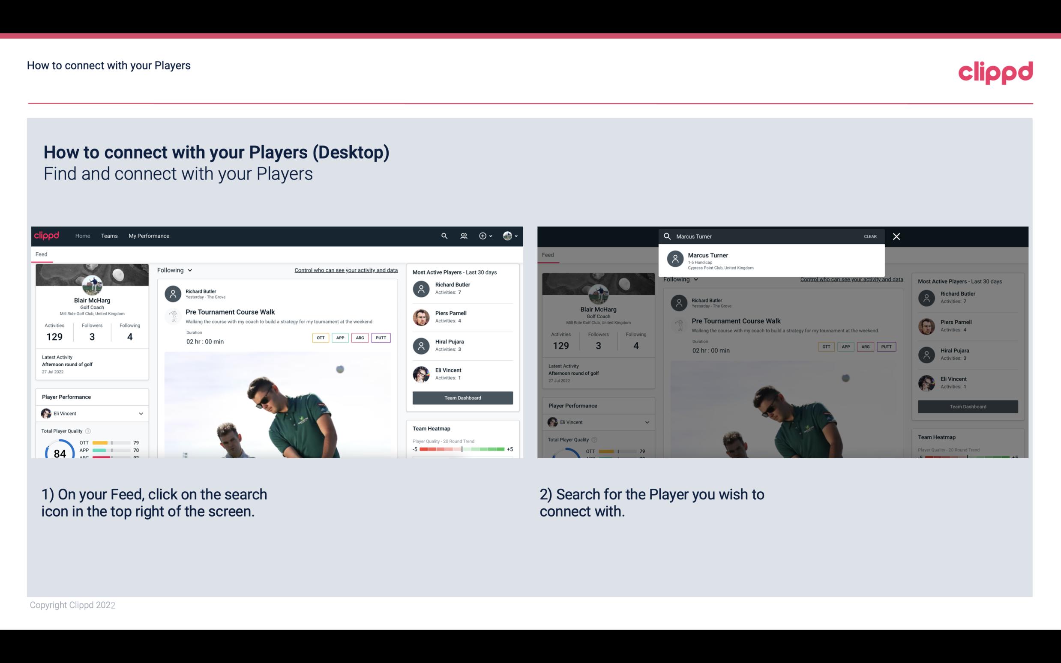The width and height of the screenshot is (1061, 663).
Task: Click the My Performance nav icon
Action: 149,236
